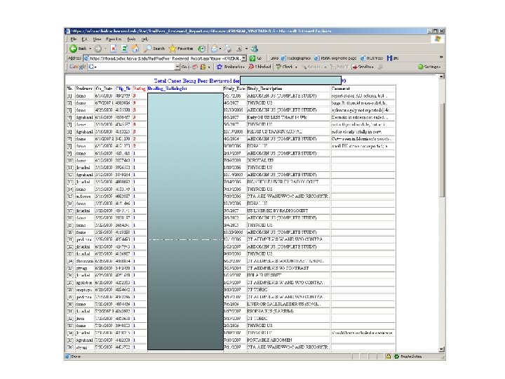The width and height of the screenshot is (505, 379).
Task: Open the View menu
Action: click(x=97, y=39)
